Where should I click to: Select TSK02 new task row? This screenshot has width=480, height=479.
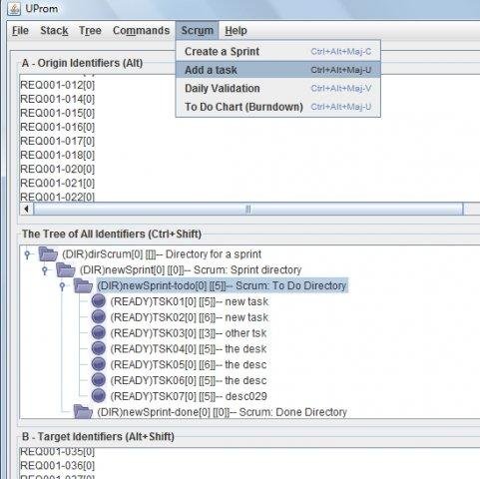point(189,317)
